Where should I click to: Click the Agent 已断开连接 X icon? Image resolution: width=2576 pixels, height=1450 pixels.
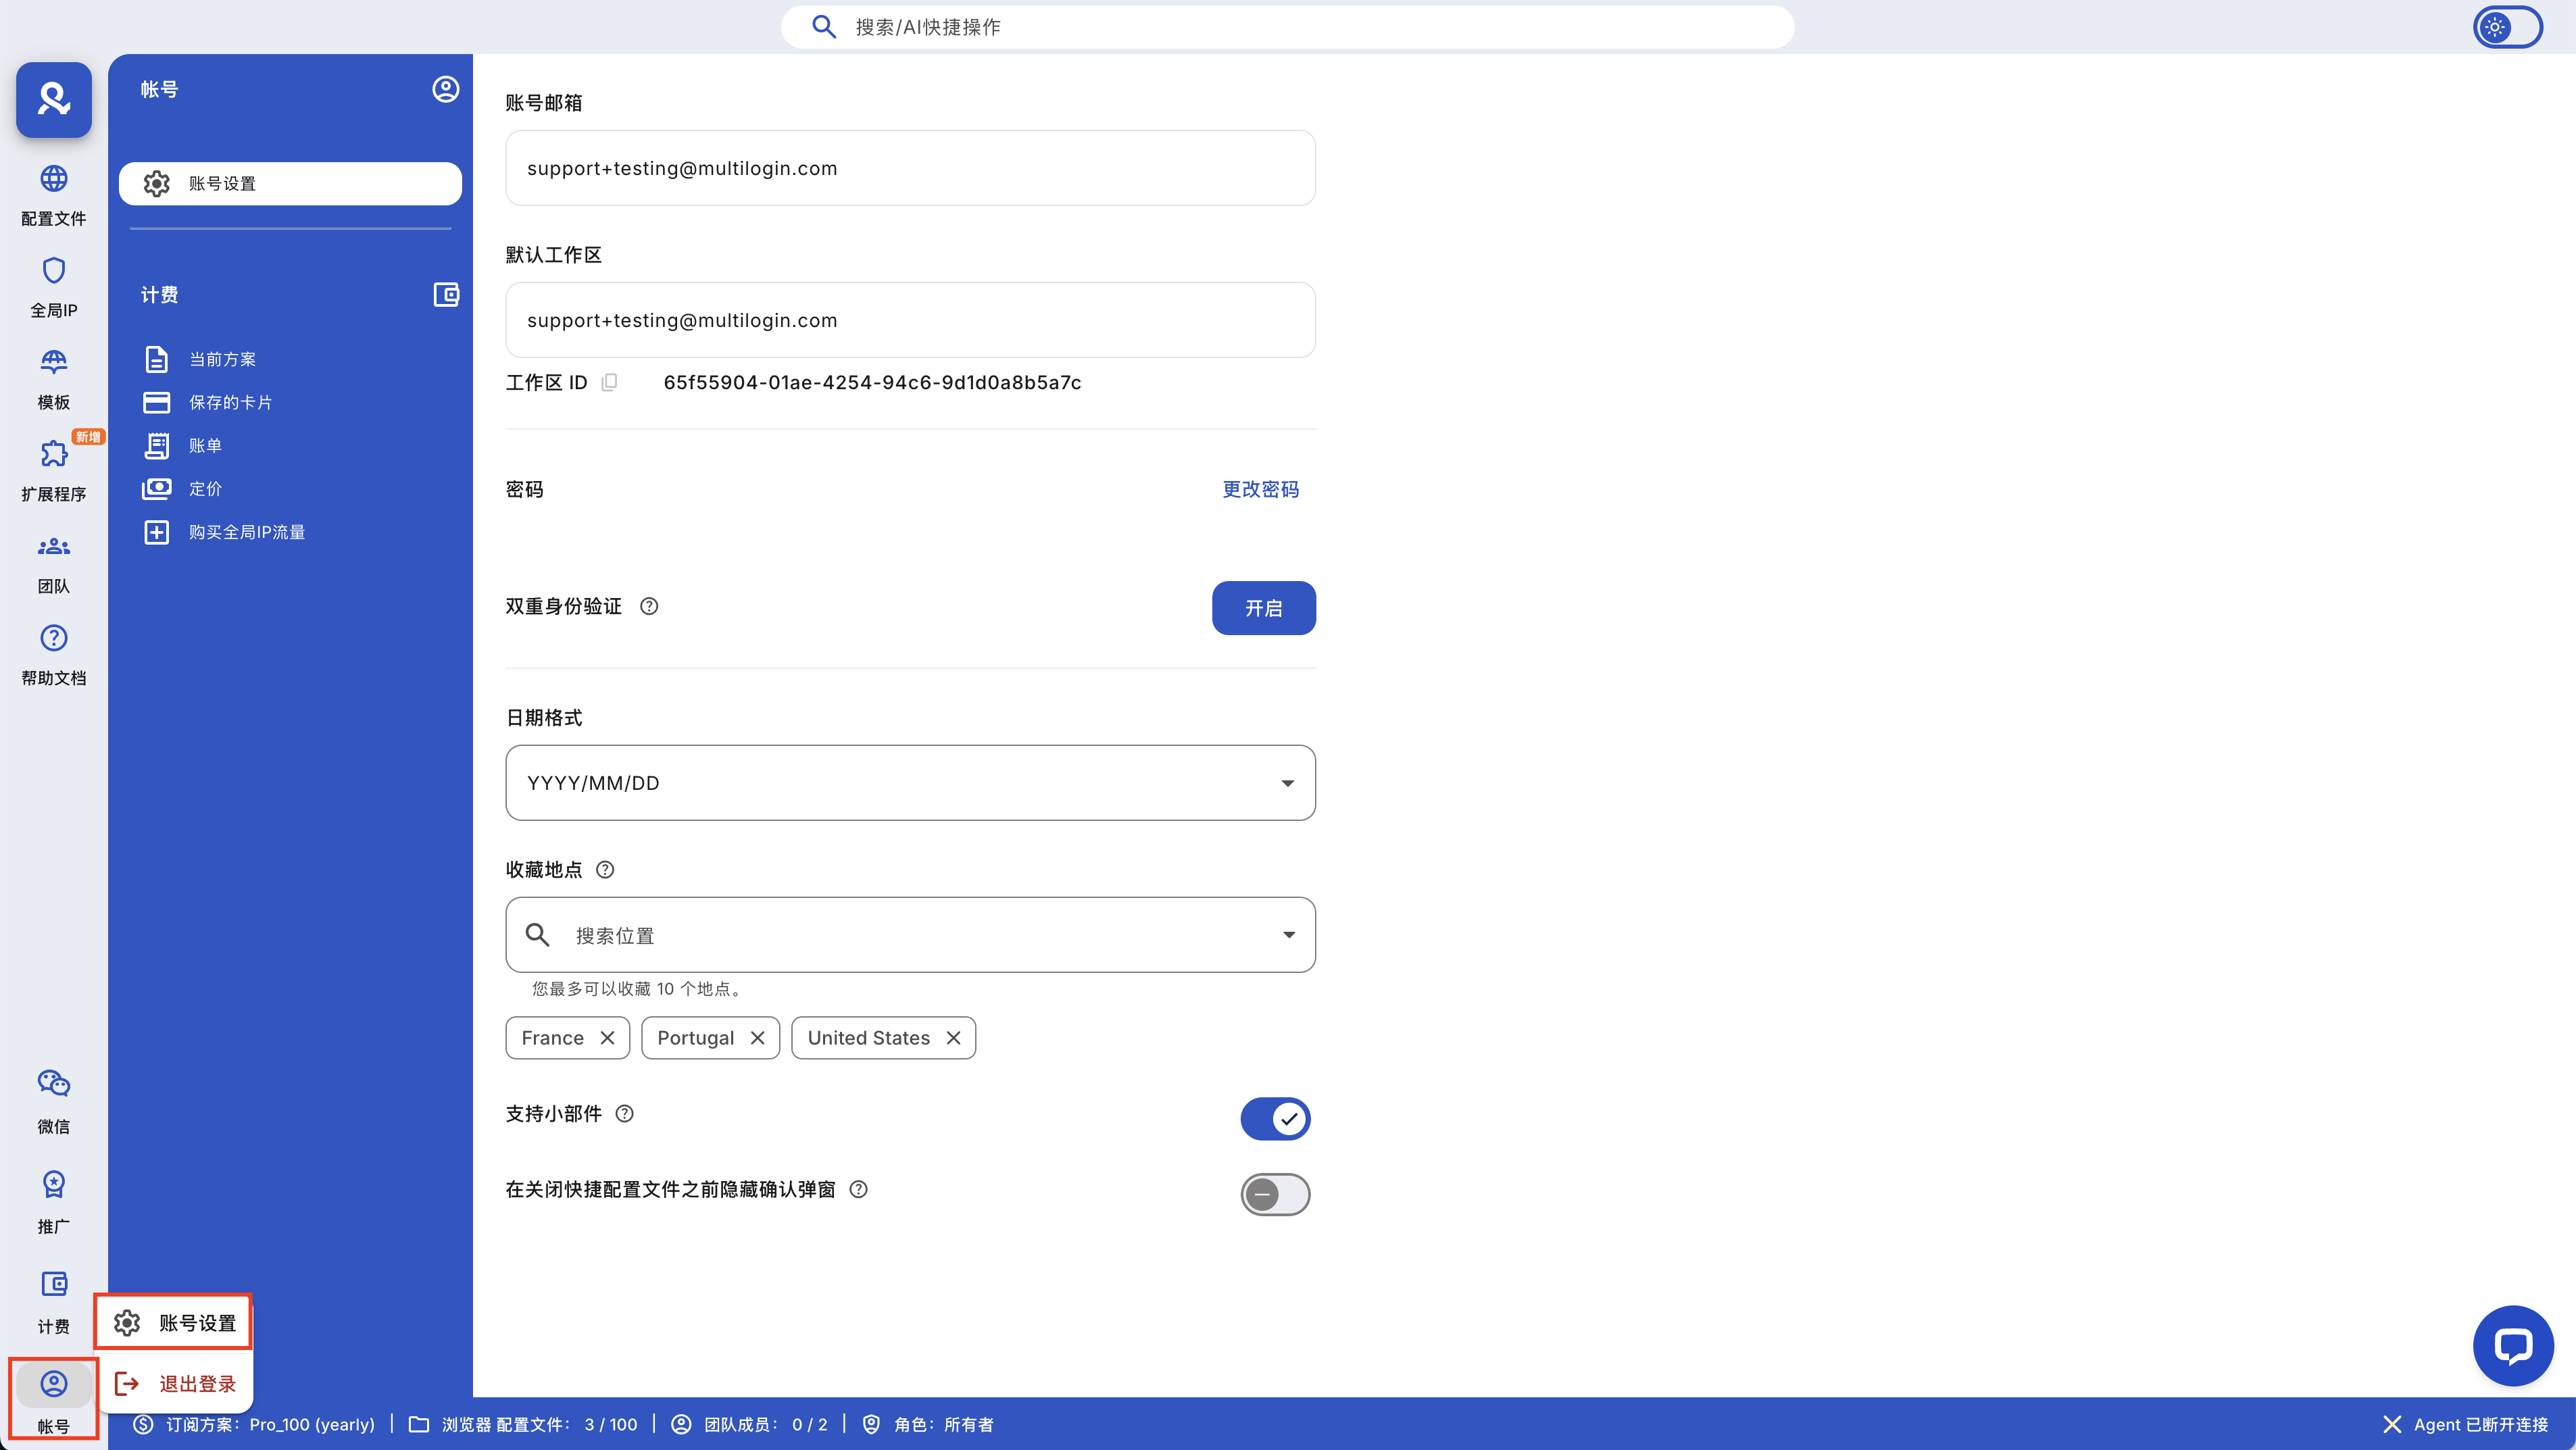click(x=2392, y=1424)
